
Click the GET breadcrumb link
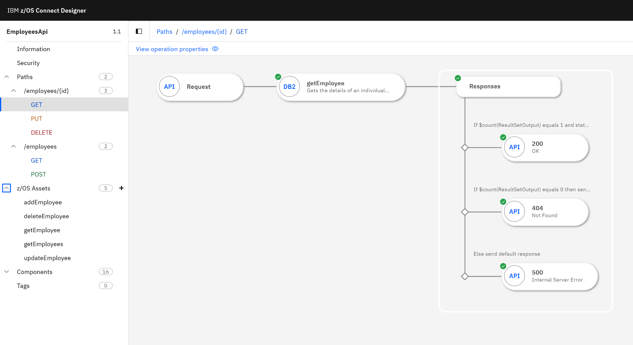(242, 31)
